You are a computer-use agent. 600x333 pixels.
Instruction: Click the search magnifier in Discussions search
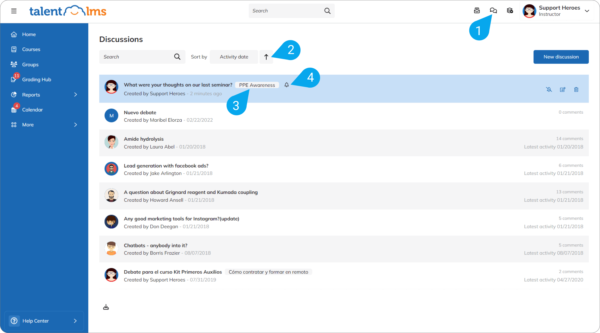[177, 57]
